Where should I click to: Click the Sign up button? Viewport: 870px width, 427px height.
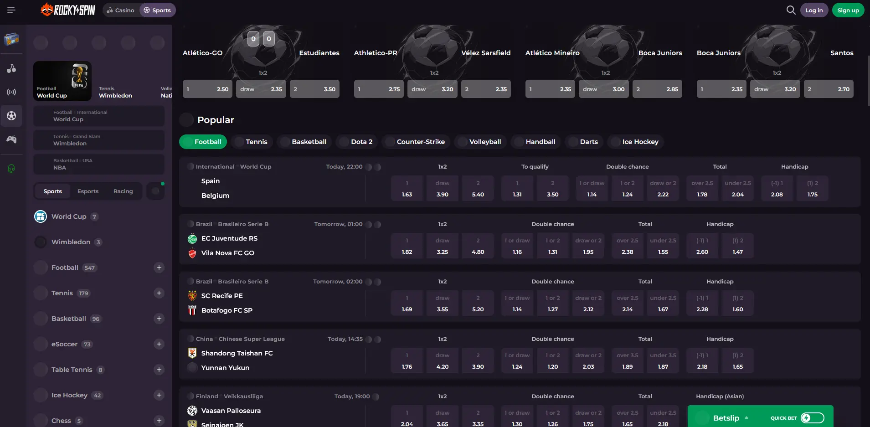pyautogui.click(x=848, y=10)
